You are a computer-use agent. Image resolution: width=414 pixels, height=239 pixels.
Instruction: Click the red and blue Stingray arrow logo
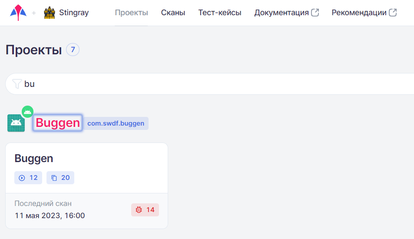click(18, 13)
